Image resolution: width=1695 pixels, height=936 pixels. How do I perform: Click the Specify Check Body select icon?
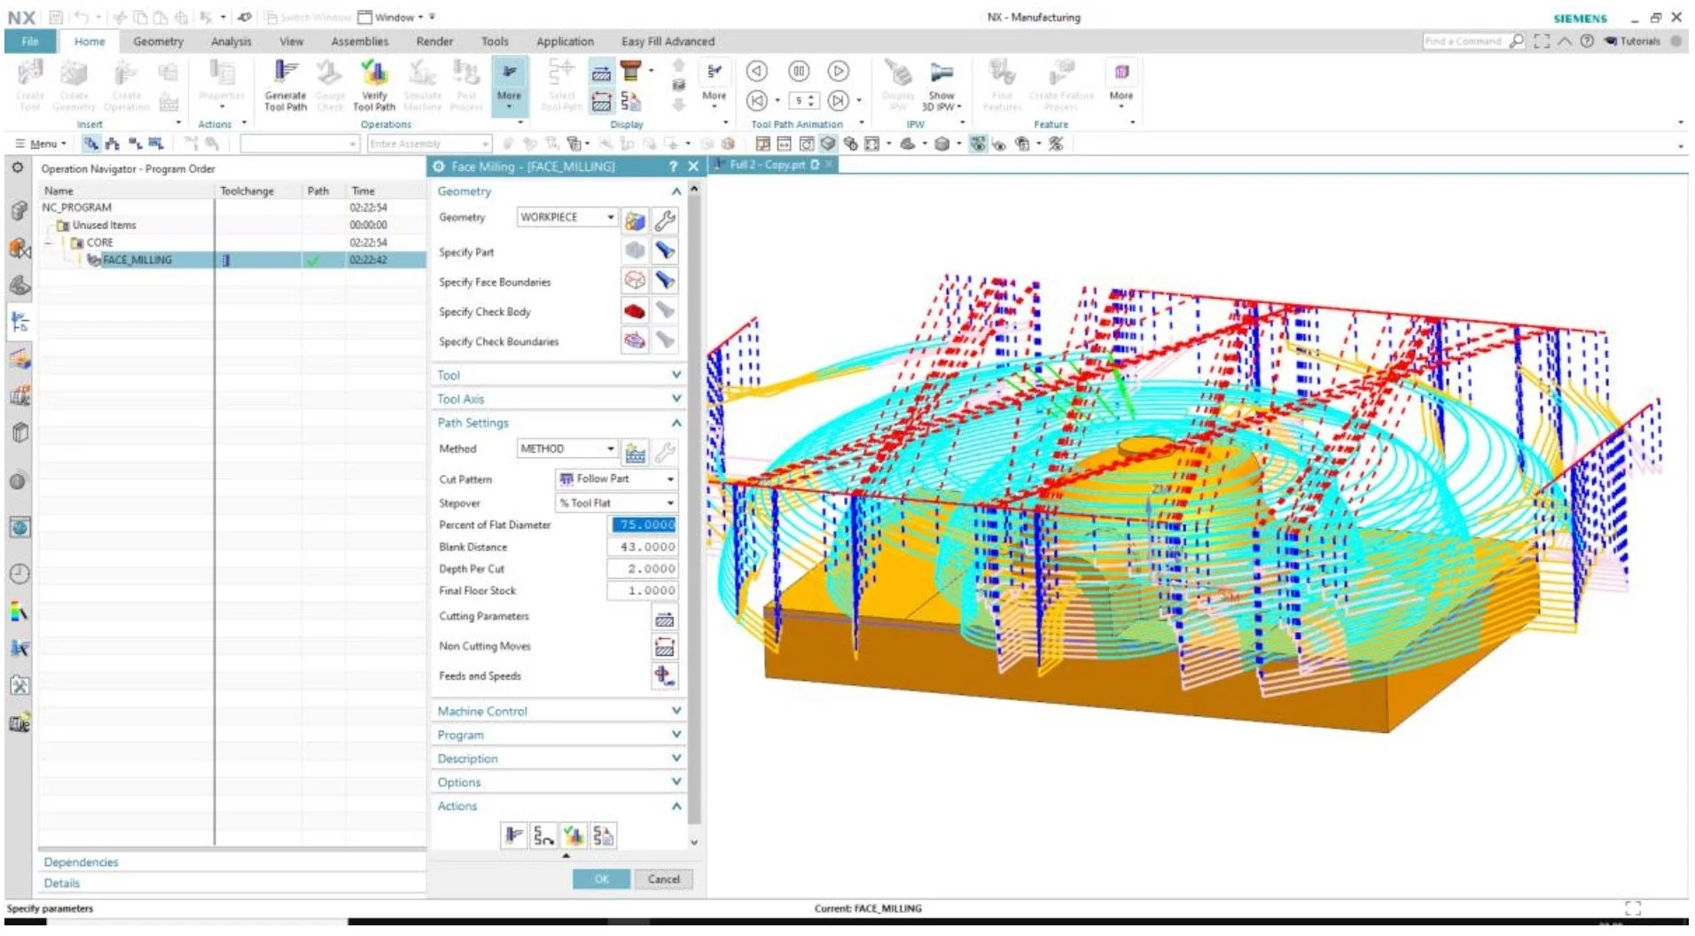point(635,311)
